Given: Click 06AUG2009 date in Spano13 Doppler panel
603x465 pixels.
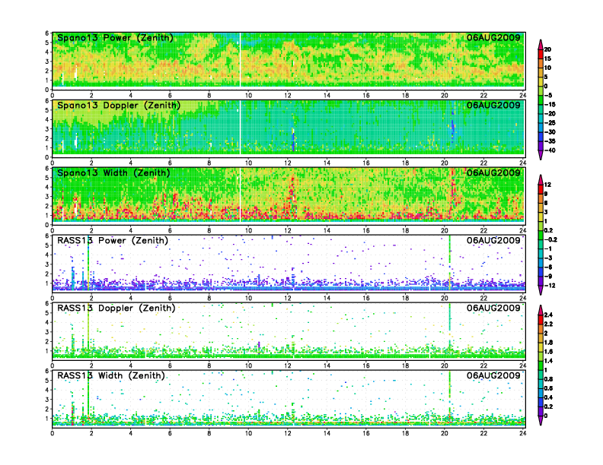Looking at the screenshot, I should click(493, 106).
